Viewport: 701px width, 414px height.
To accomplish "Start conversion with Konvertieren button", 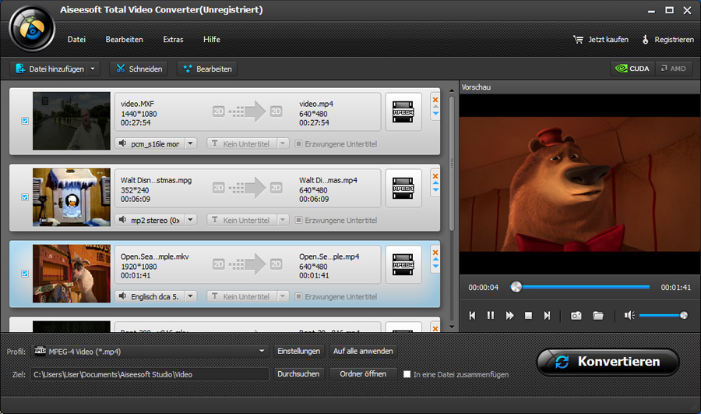I will pyautogui.click(x=608, y=362).
